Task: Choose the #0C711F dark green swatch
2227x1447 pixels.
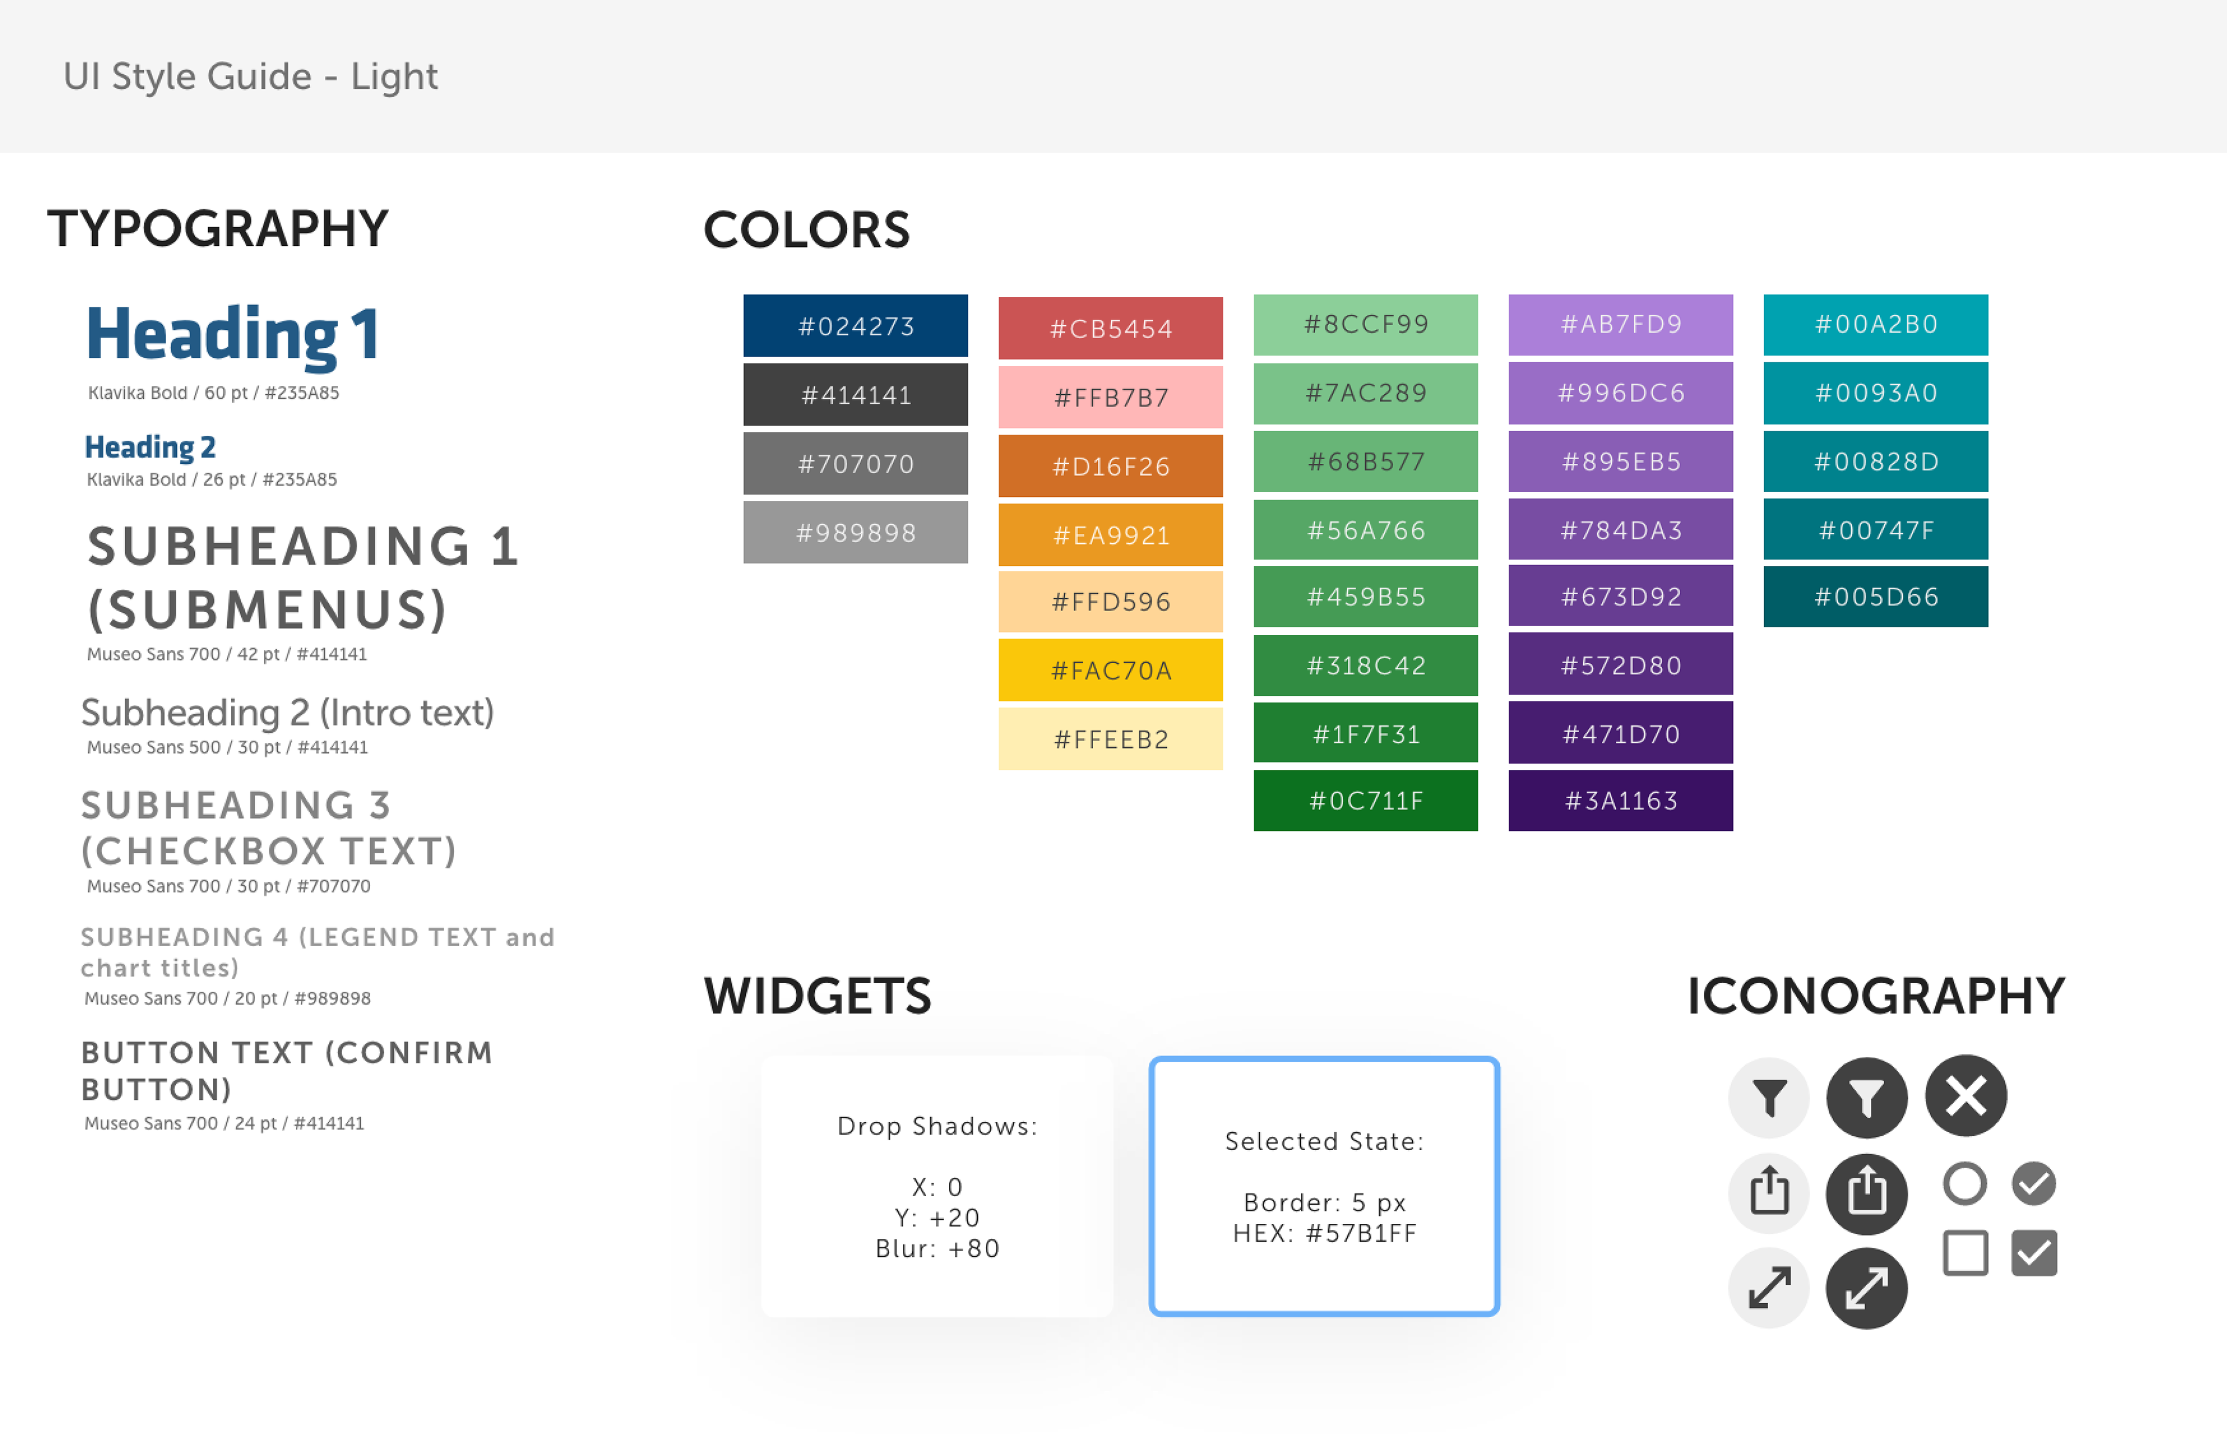Action: point(1366,801)
